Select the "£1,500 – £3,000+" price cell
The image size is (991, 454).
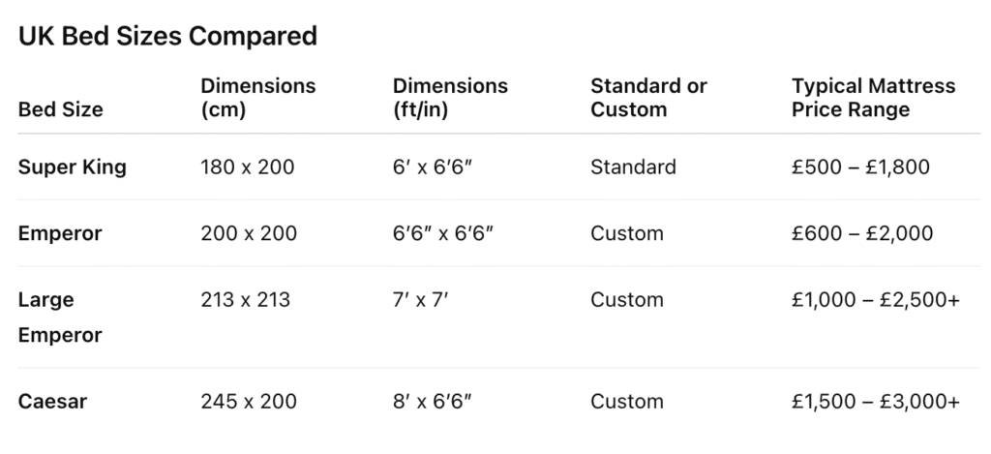(875, 401)
